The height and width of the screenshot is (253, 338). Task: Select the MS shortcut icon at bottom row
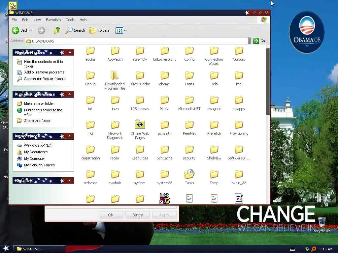point(164,198)
